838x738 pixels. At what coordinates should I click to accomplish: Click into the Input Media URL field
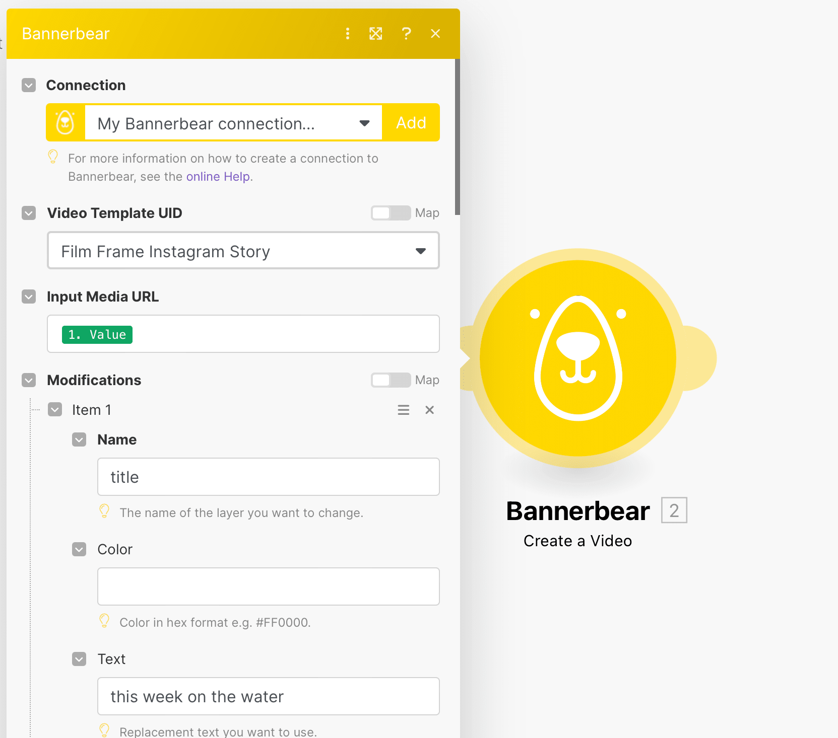click(243, 334)
